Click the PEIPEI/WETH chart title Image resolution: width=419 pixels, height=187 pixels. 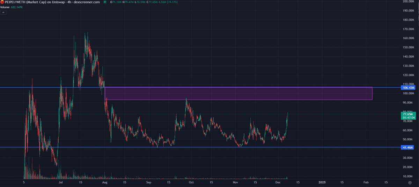point(52,2)
